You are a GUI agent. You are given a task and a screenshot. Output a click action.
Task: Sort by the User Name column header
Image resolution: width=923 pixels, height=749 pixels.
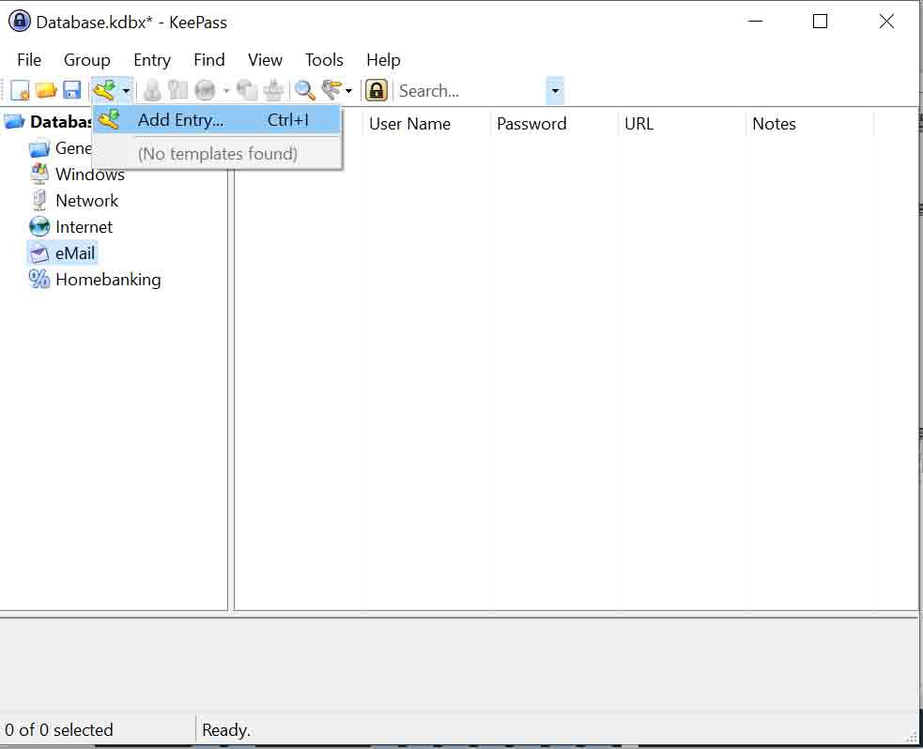pos(427,124)
